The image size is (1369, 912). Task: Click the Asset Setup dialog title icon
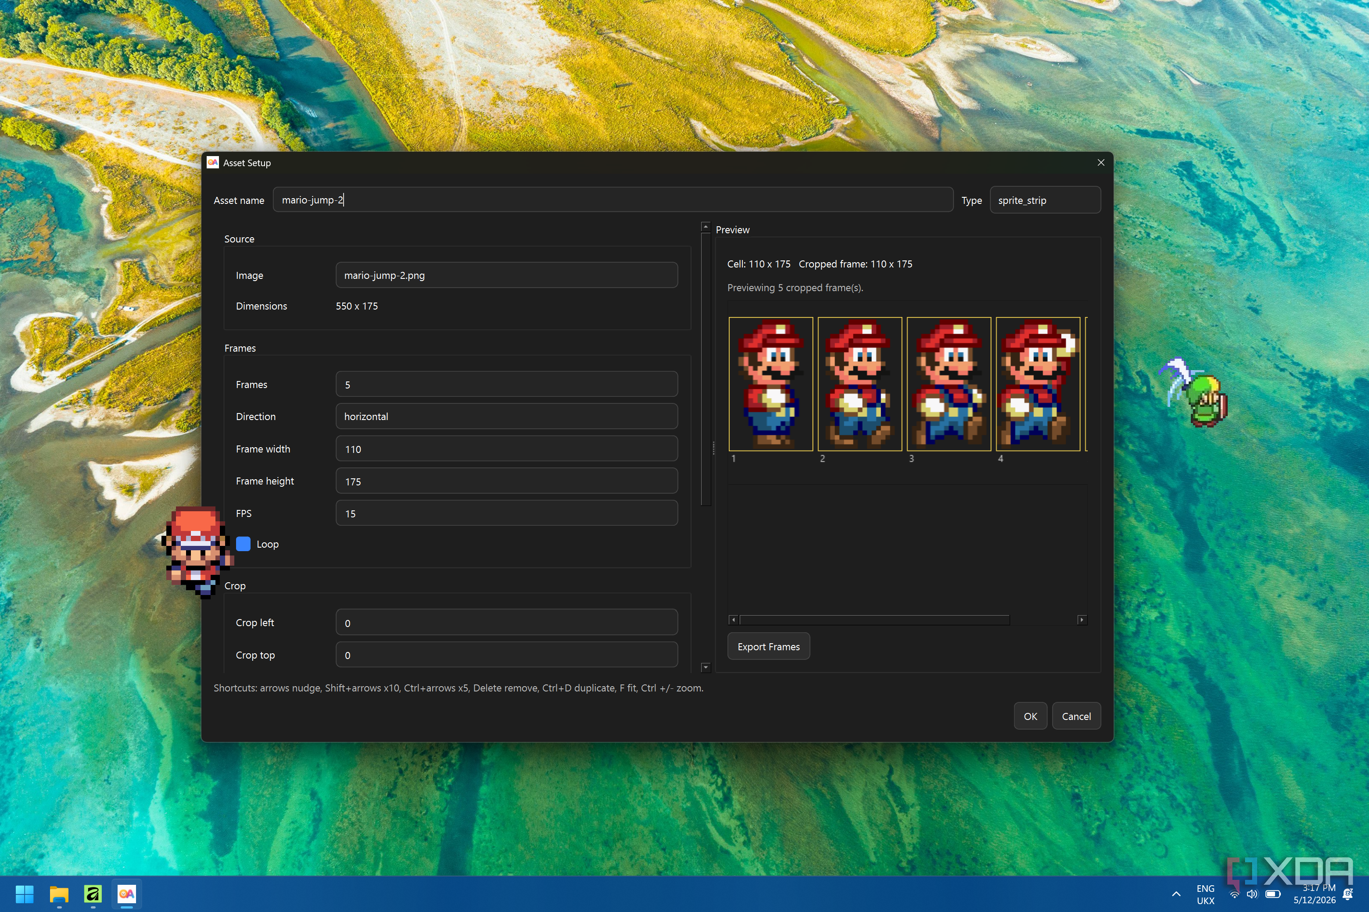(x=212, y=163)
